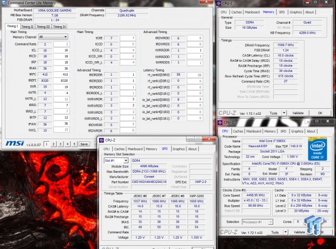The image size is (336, 249).
Task: Choose profile 1 button in Command Center
Action: point(47,144)
